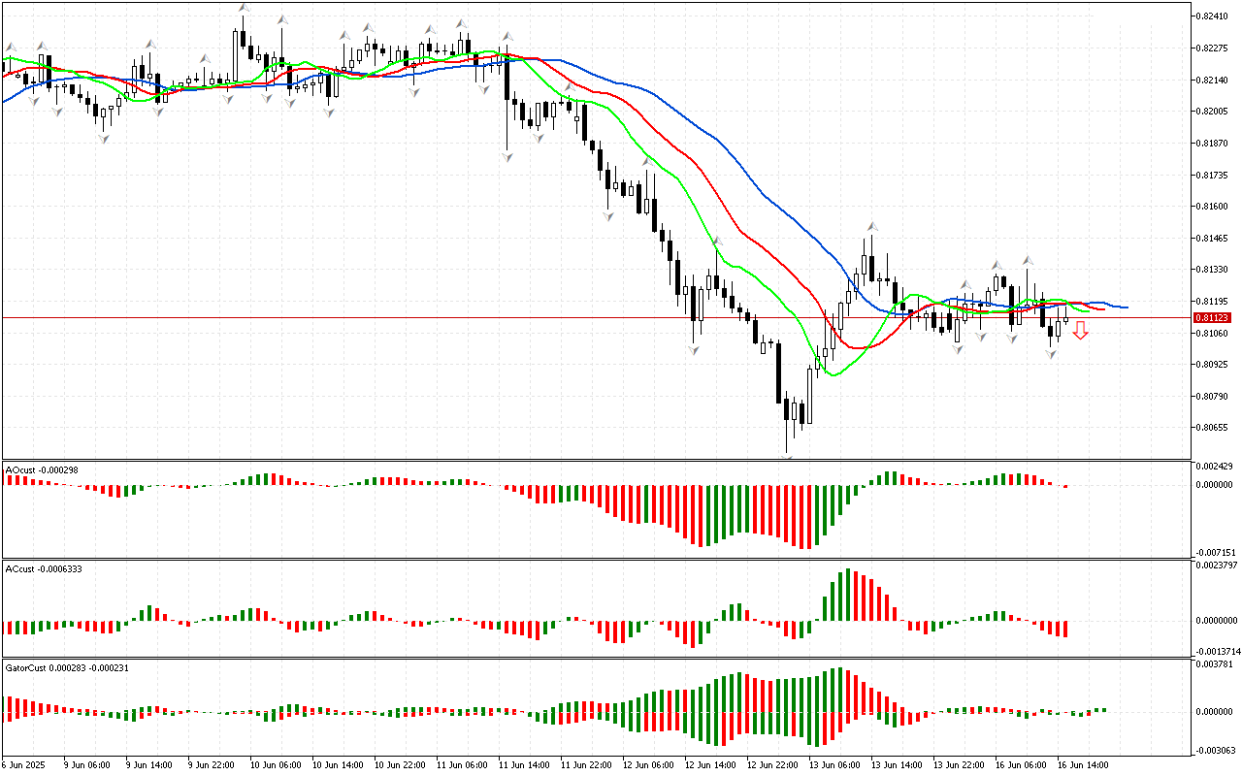
Task: Click the up fractal on the far left edge
Action: tap(12, 46)
